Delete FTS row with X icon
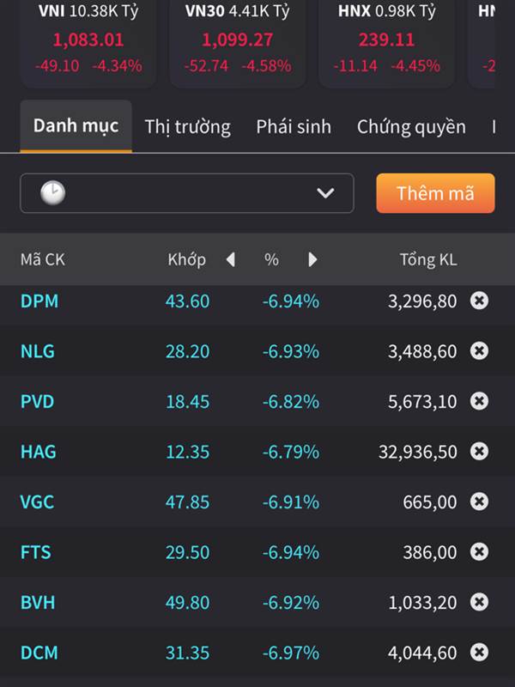Image resolution: width=515 pixels, height=687 pixels. click(479, 551)
